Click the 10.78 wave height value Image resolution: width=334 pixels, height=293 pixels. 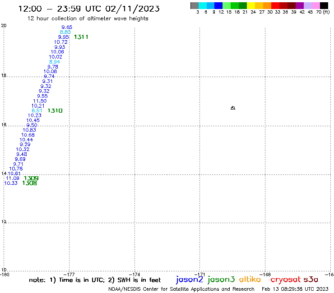pyautogui.click(x=16, y=169)
